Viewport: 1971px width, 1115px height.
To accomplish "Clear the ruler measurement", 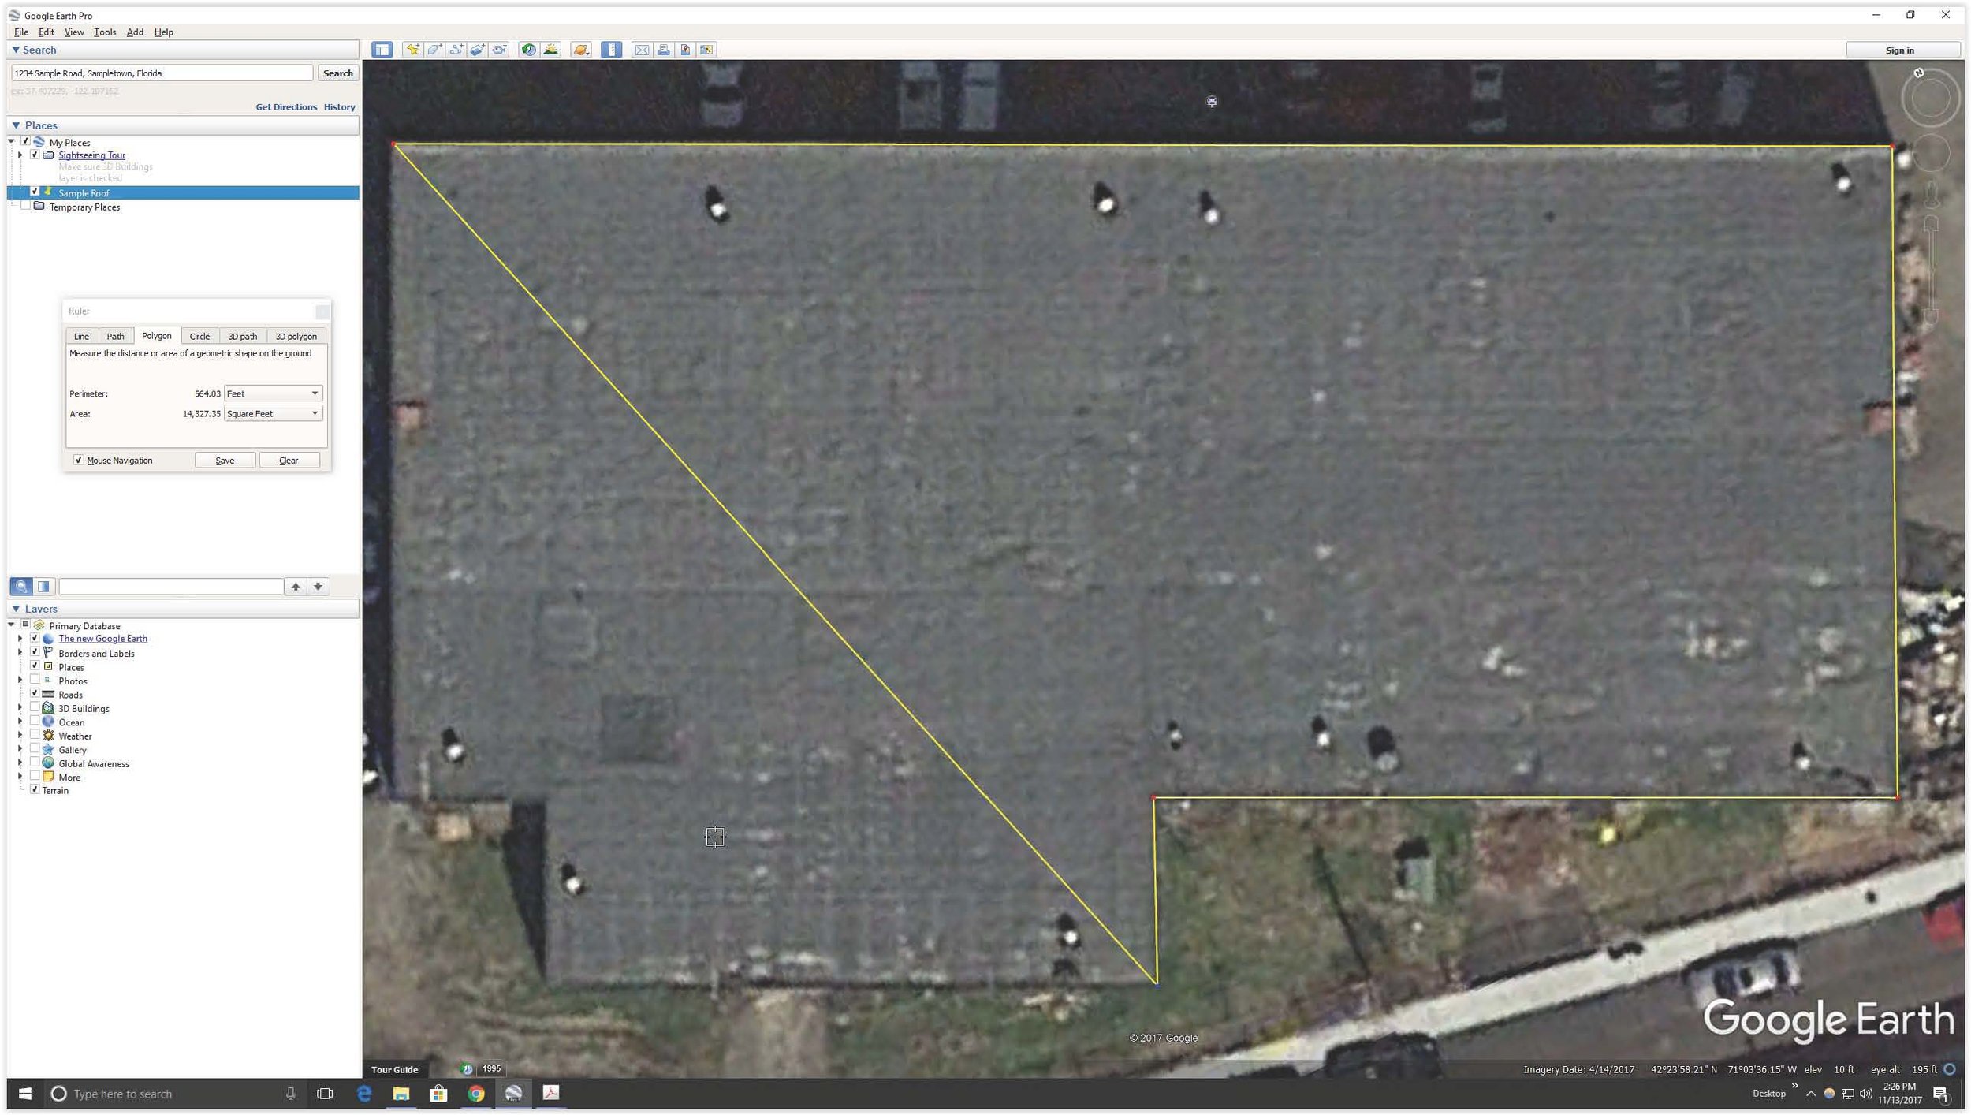I will click(x=289, y=460).
